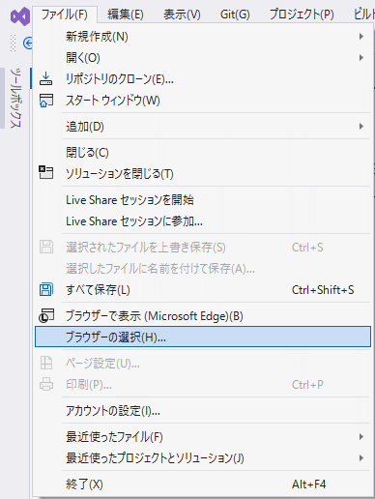The height and width of the screenshot is (499, 375).
Task: Choose 終了(X) to exit
Action: (203, 484)
